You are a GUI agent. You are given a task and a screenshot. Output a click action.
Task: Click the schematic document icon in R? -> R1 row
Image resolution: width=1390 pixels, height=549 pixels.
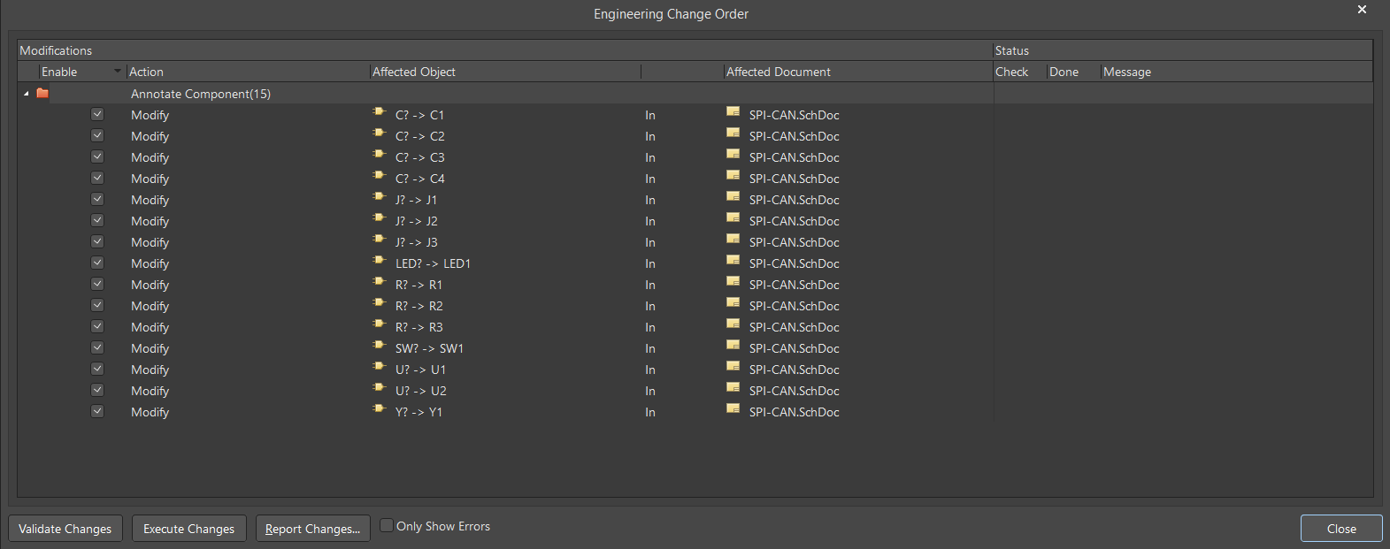[x=733, y=282]
